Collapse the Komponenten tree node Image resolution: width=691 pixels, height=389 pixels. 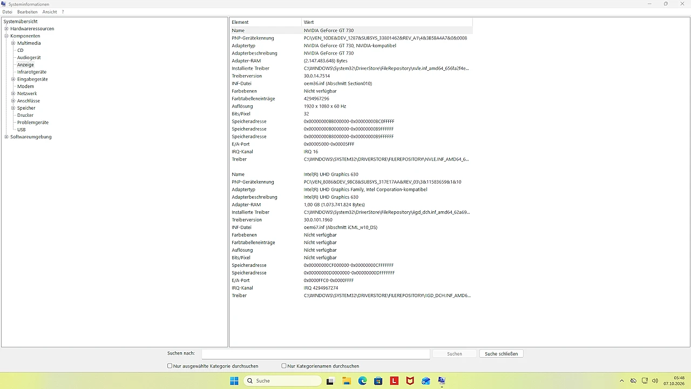[6, 36]
